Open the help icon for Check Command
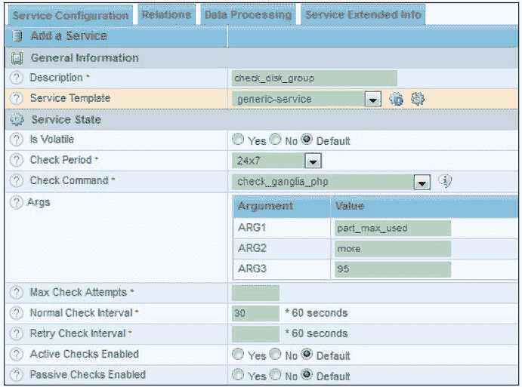This screenshot has width=522, height=387. pos(15,181)
